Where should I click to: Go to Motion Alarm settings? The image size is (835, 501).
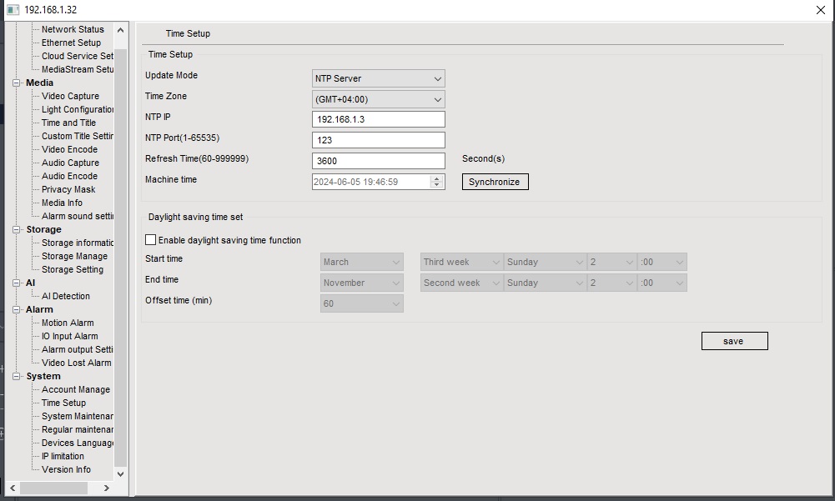point(68,323)
